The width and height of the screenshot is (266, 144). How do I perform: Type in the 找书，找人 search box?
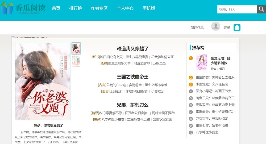pos(237,9)
